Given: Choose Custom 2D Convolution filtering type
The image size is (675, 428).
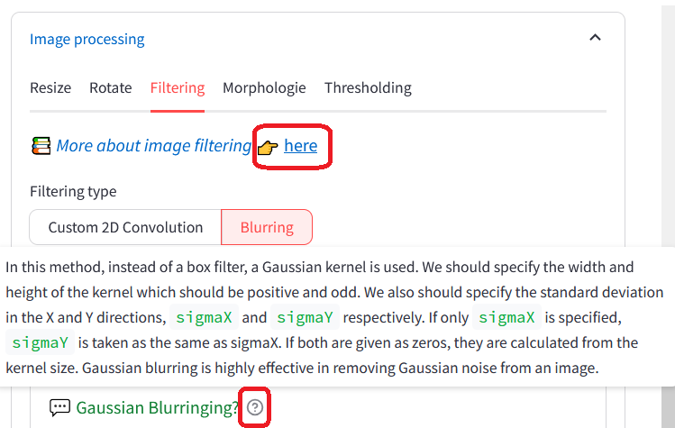Looking at the screenshot, I should click(125, 227).
